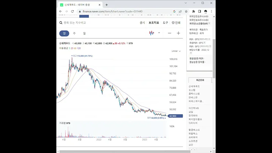The width and height of the screenshot is (272, 153).
Task: Click the help icon beside 추정PER EPS
Action: tap(204, 43)
